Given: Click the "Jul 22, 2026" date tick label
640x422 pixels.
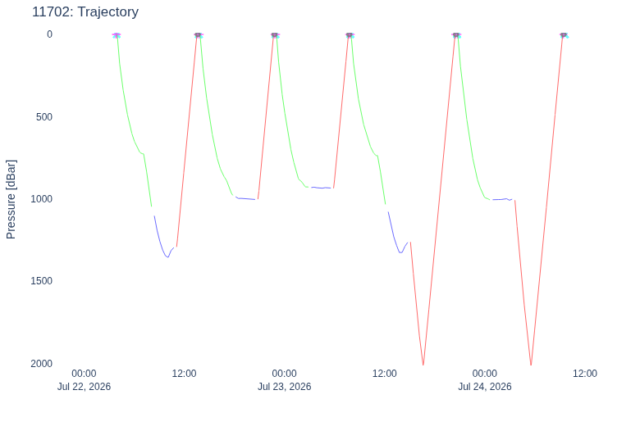Looking at the screenshot, I should click(x=84, y=387).
